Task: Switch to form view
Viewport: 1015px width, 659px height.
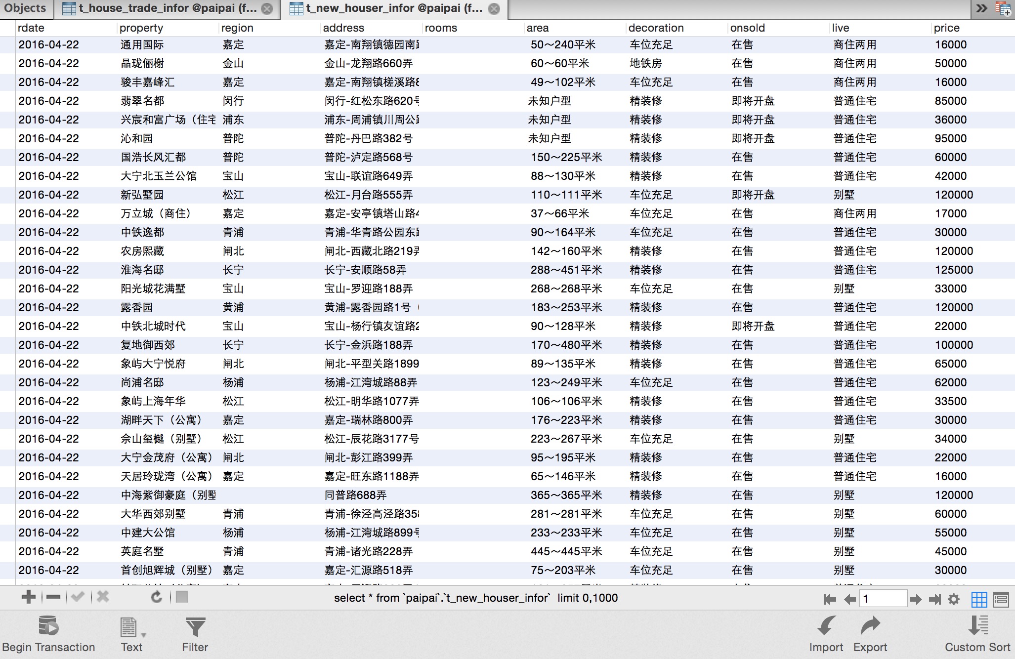Action: click(1001, 599)
